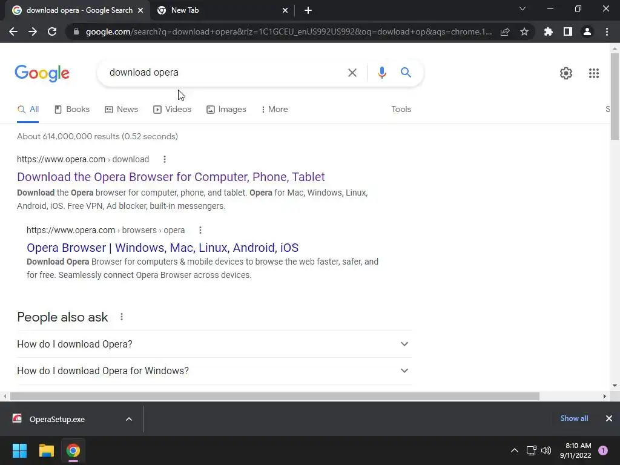
Task: Open search Tools
Action: [x=401, y=110]
